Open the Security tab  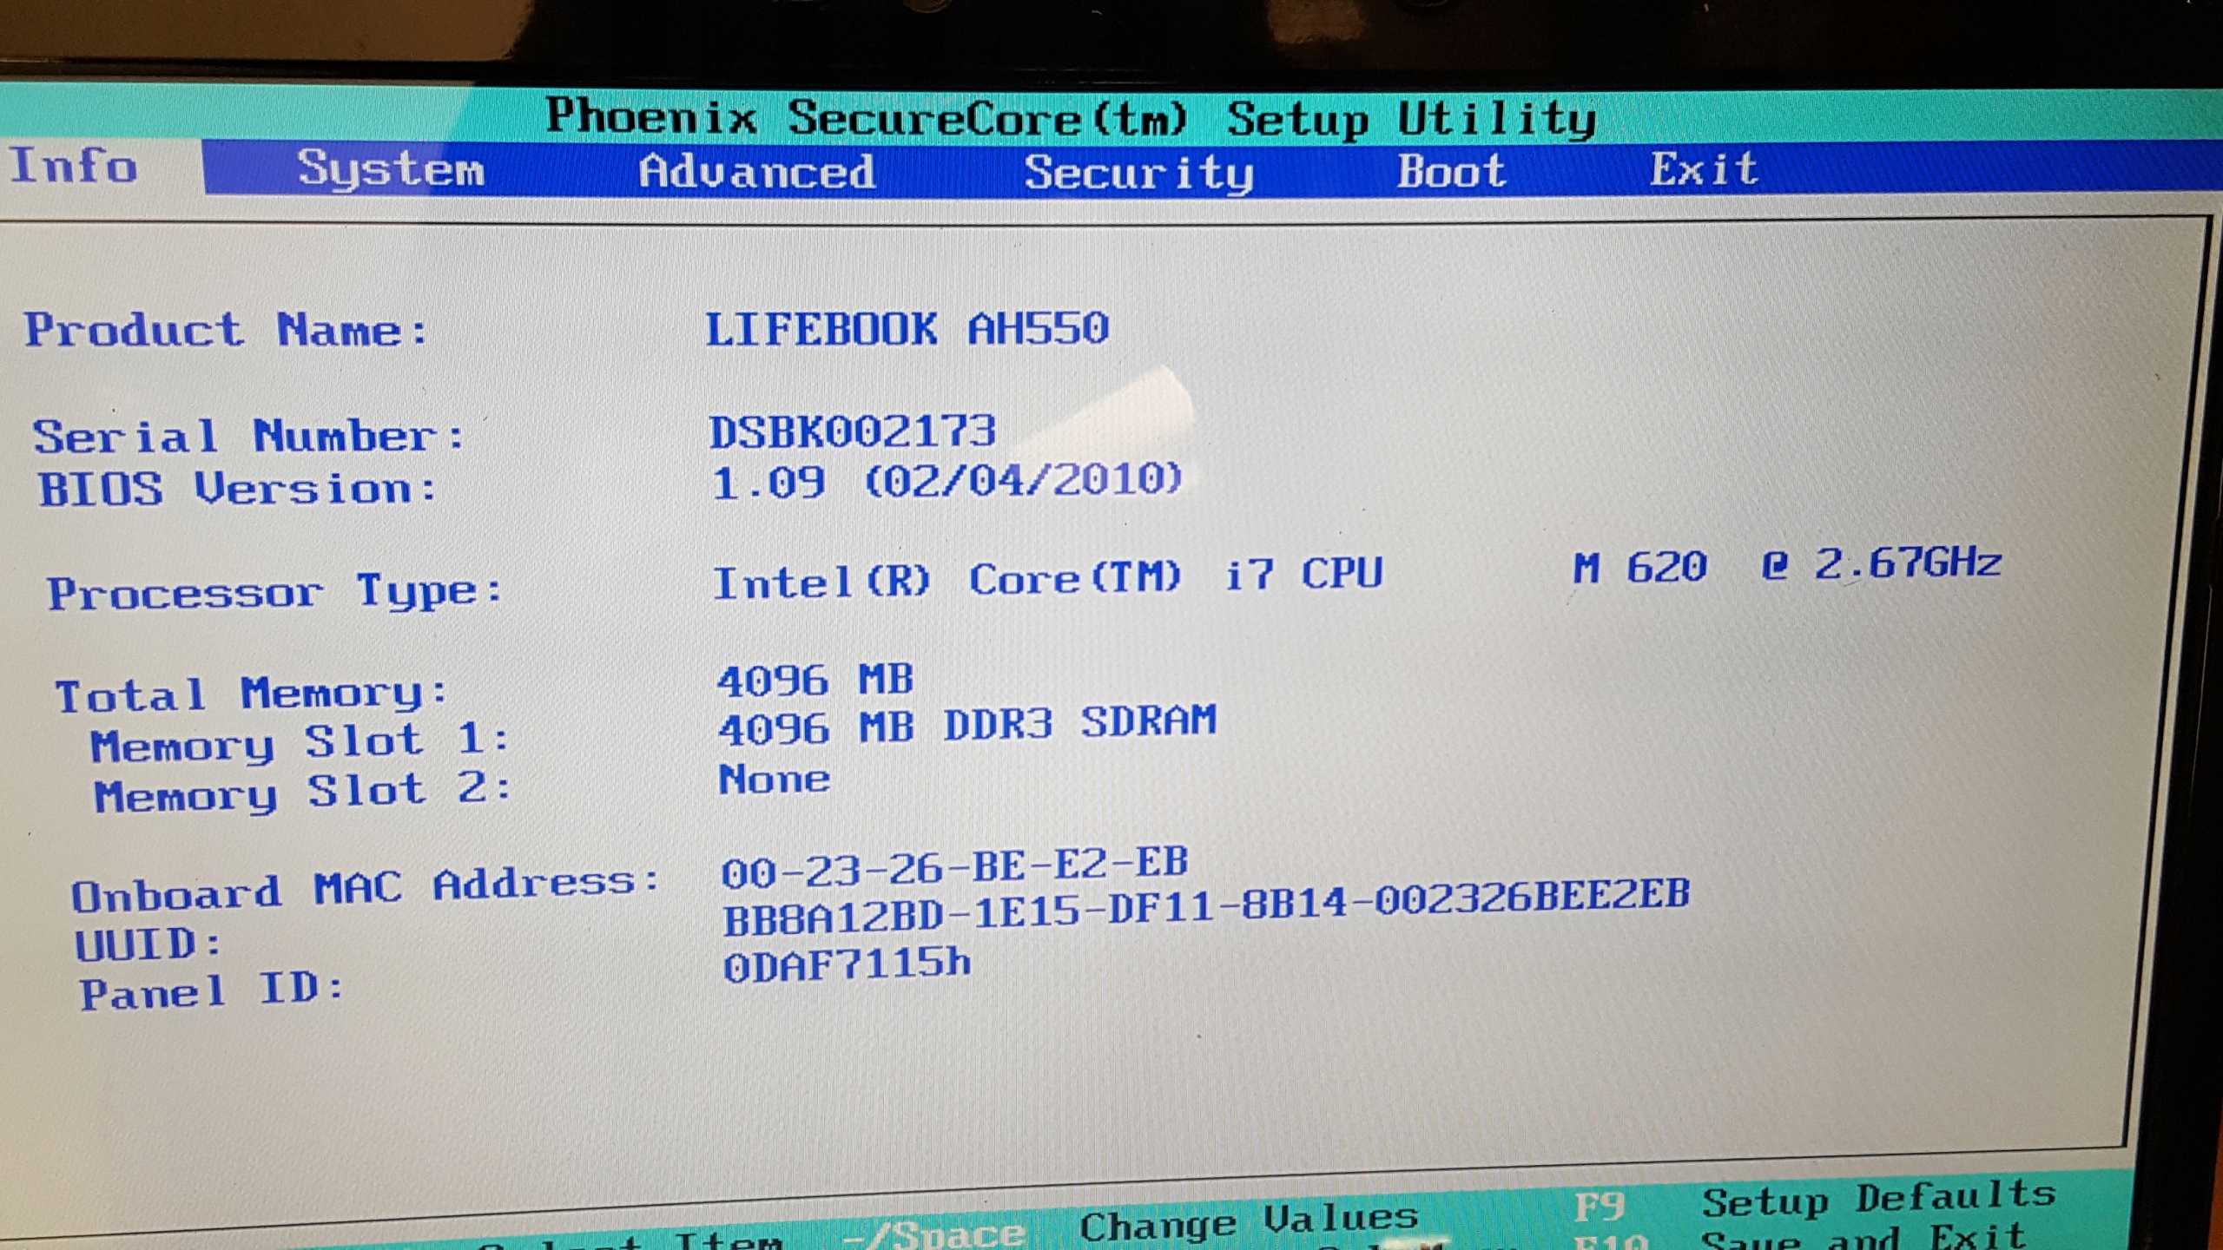[1138, 173]
